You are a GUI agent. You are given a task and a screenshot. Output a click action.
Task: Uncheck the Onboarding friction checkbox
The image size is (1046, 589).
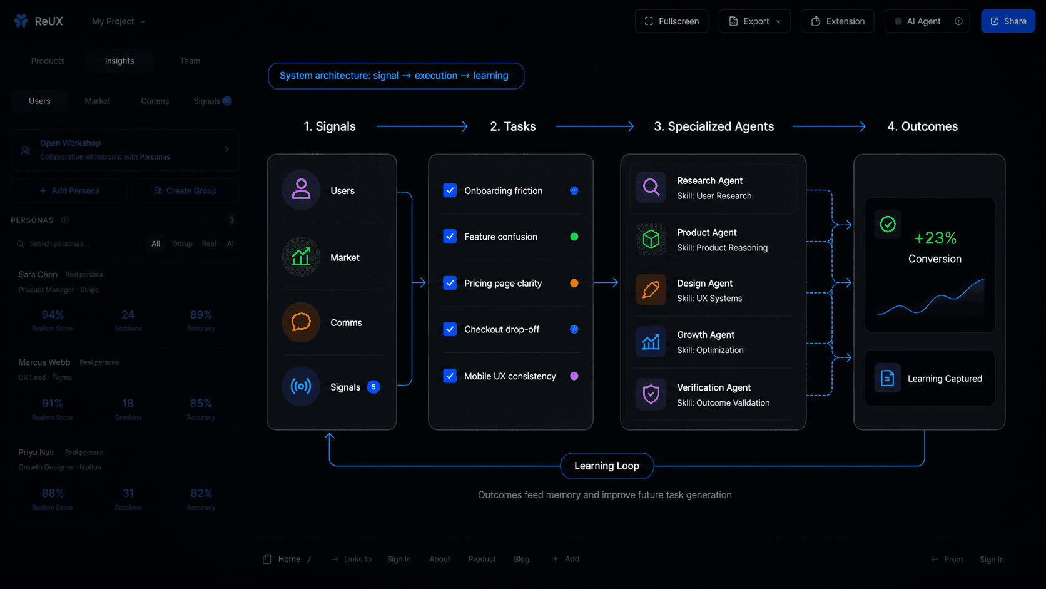[x=450, y=190]
